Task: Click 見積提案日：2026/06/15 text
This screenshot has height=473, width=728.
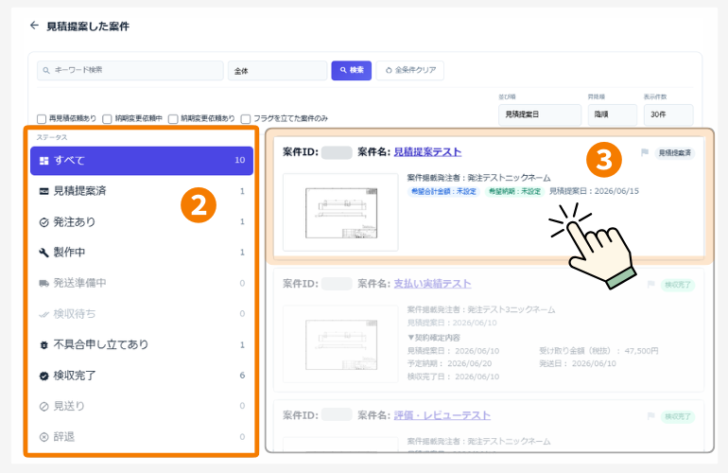Action: [x=594, y=191]
